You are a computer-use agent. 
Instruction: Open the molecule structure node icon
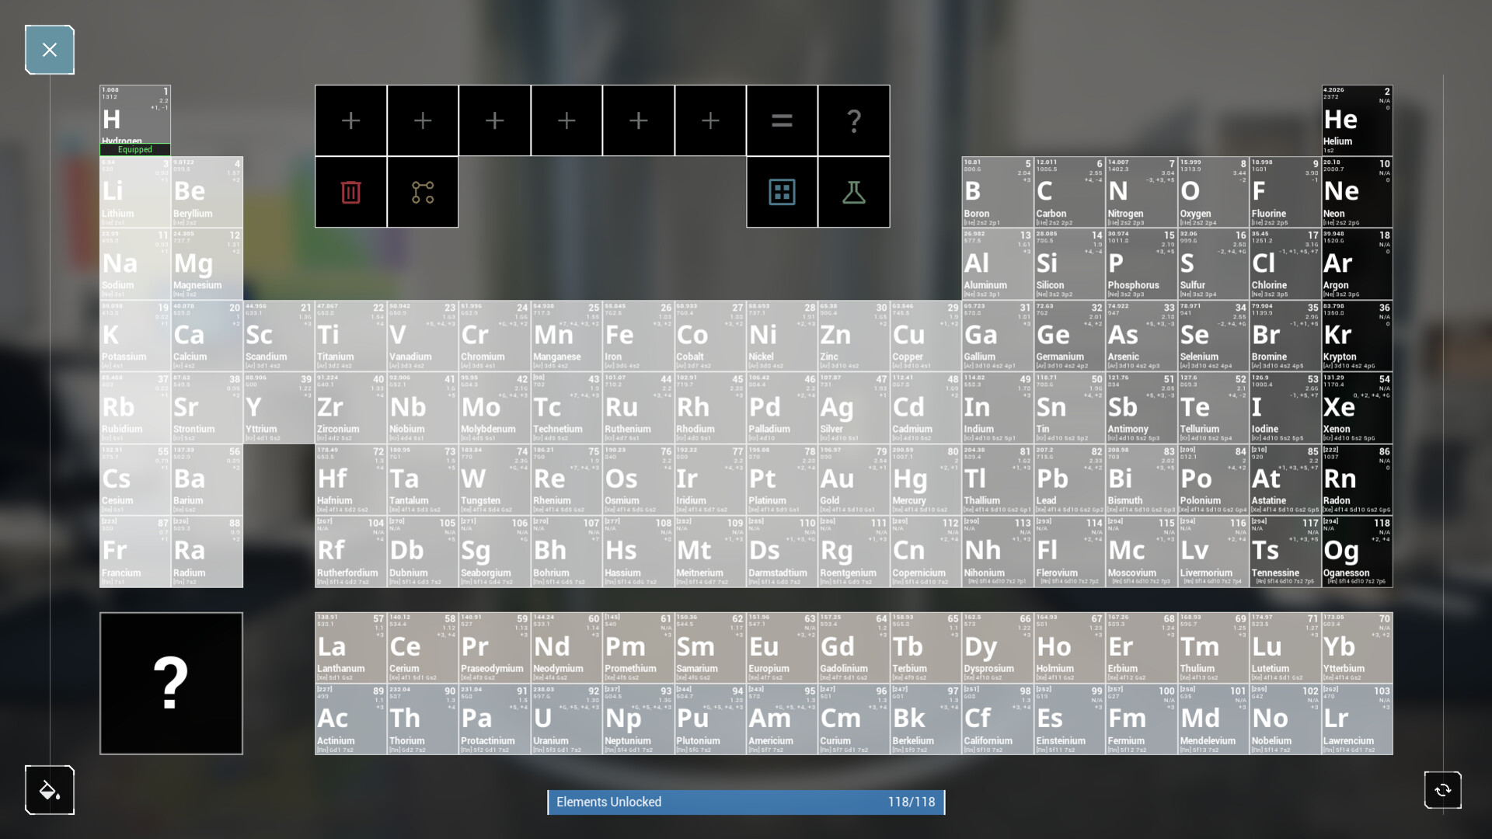(x=423, y=192)
